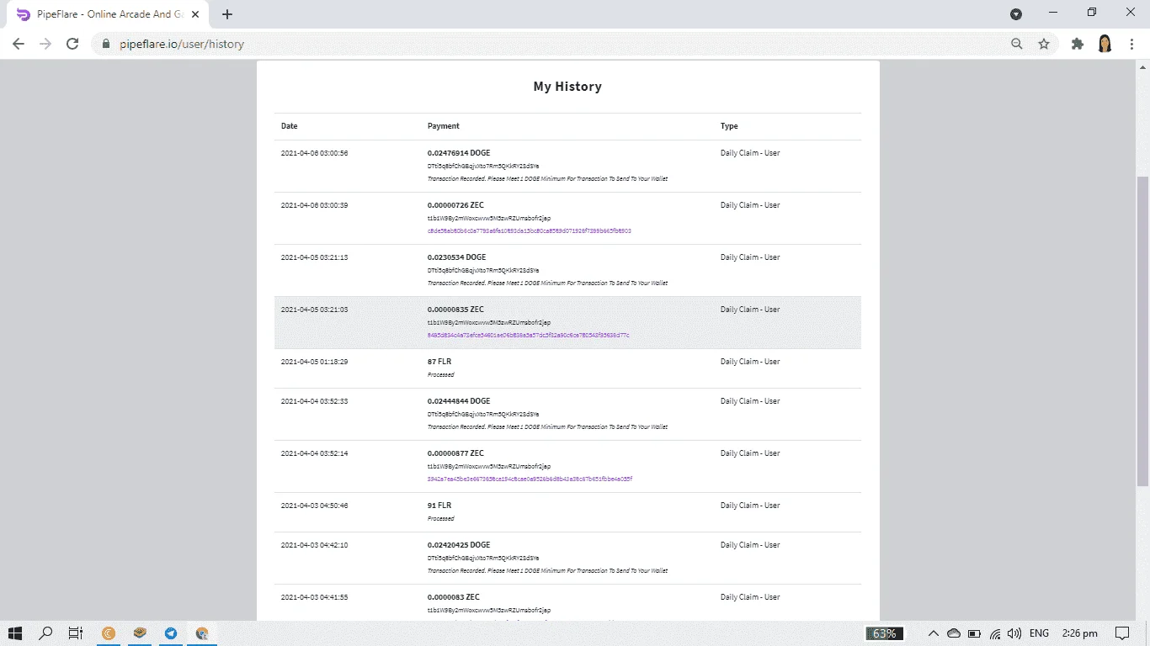The image size is (1150, 646).
Task: Open Wi-Fi network settings in tray
Action: (x=995, y=633)
